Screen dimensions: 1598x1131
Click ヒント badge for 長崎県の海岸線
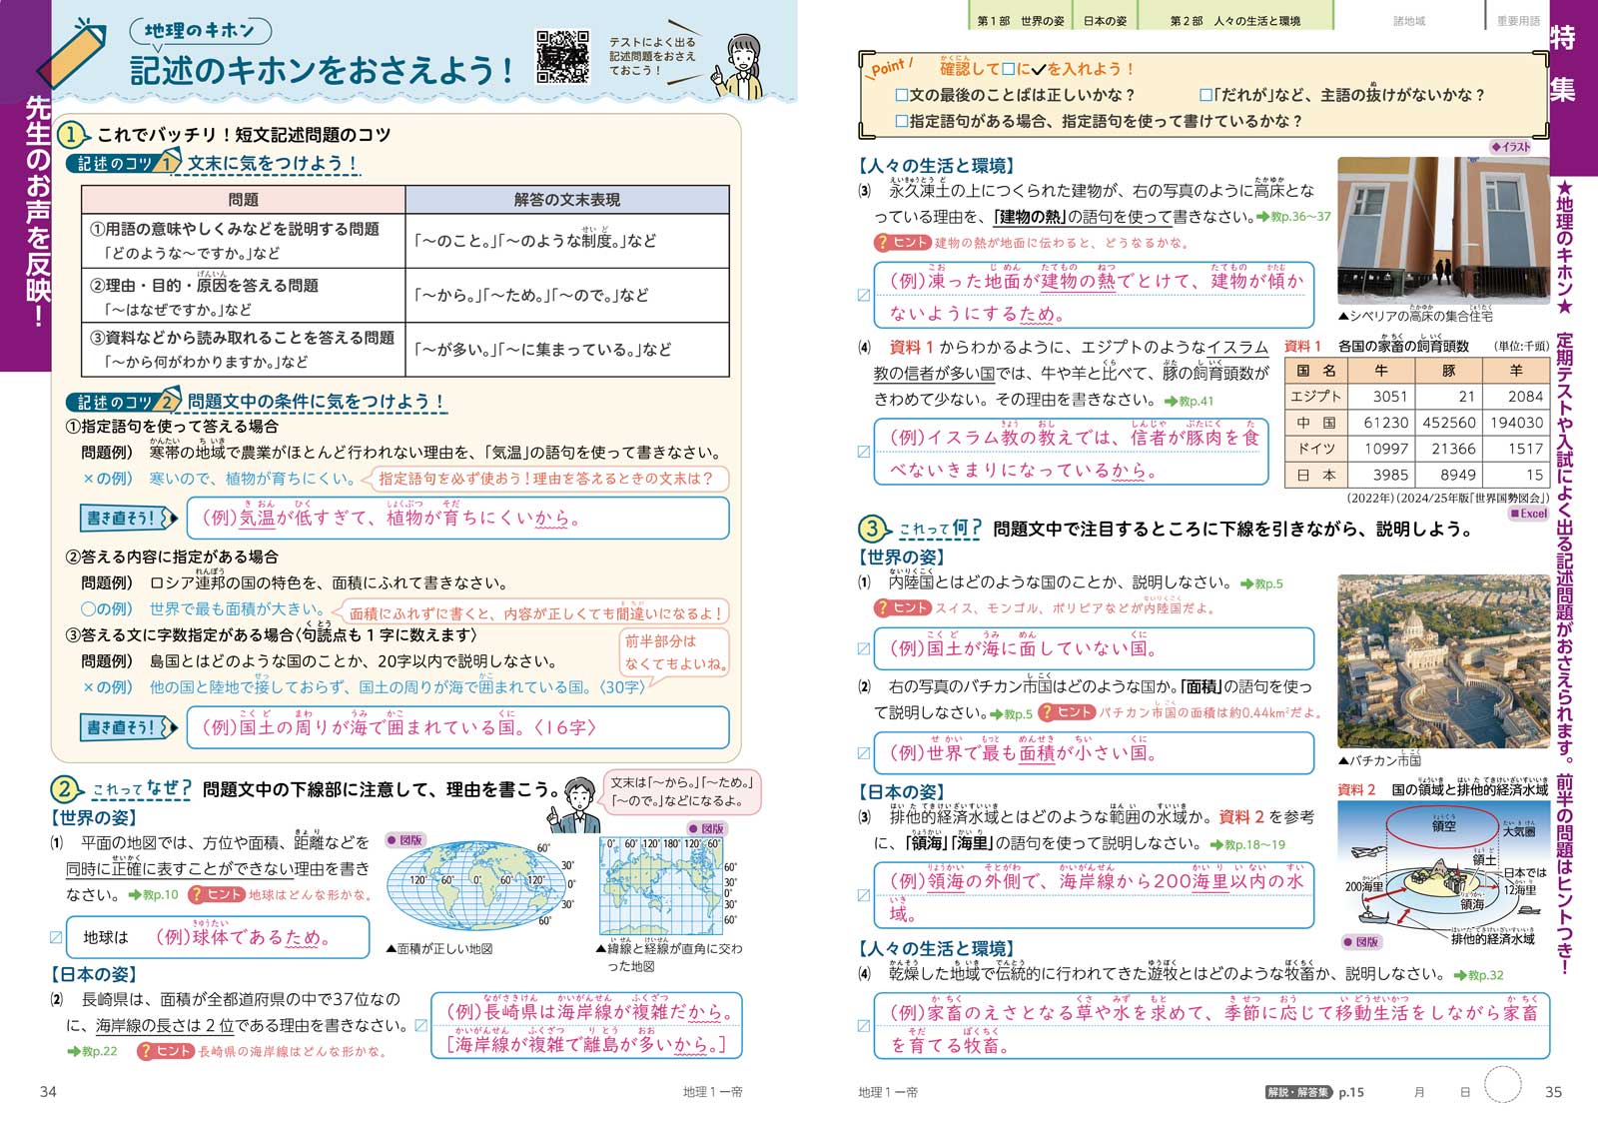[x=165, y=1051]
